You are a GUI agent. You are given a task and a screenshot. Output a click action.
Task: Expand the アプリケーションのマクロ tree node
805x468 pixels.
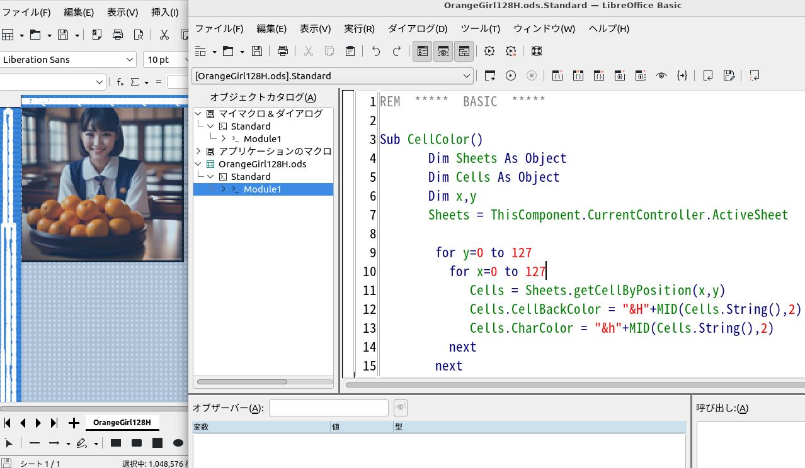198,151
